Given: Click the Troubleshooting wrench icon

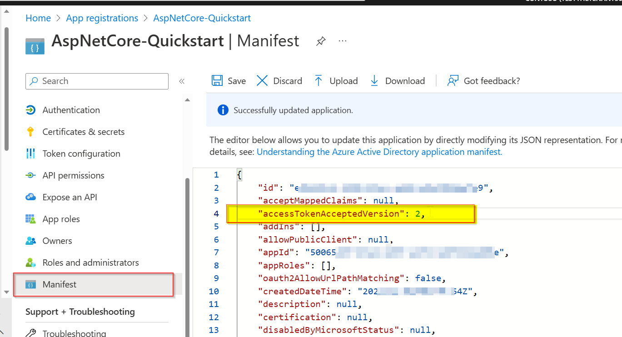Looking at the screenshot, I should click(x=30, y=333).
